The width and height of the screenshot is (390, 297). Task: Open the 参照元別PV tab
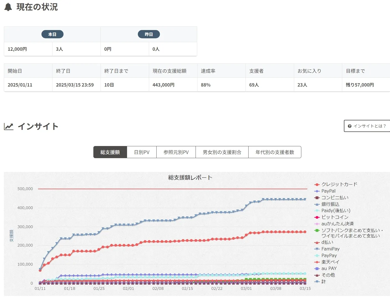click(x=176, y=152)
